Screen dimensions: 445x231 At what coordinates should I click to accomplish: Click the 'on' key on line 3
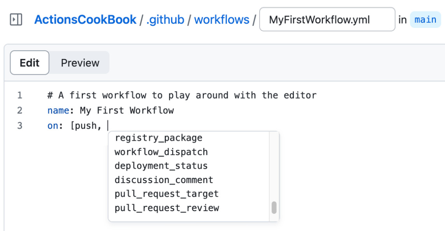click(53, 125)
